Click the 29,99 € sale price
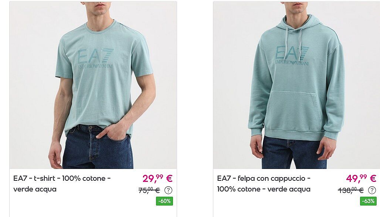This screenshot has width=380, height=217. point(157,179)
